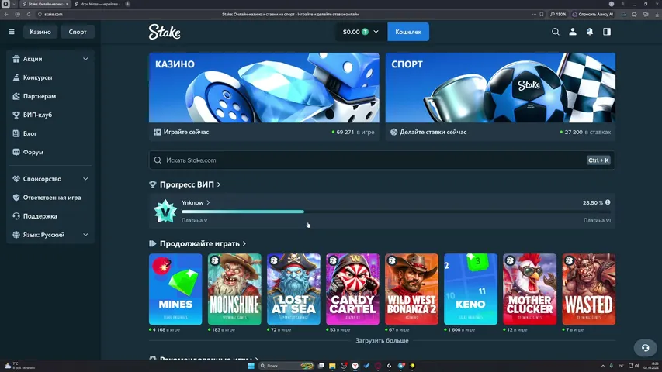Open browser downloads icon
This screenshot has width=662, height=372.
(x=657, y=15)
